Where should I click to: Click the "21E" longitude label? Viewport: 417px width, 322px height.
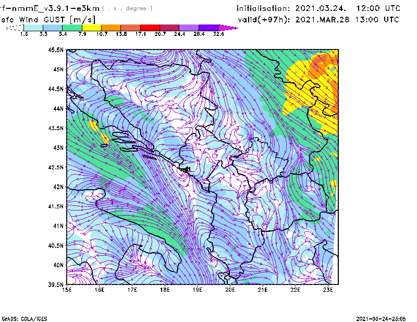263,290
